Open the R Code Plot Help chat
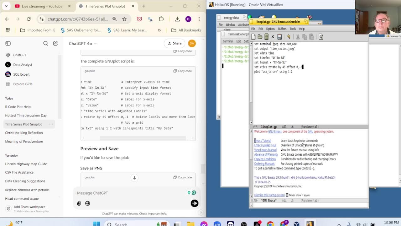 18,107
